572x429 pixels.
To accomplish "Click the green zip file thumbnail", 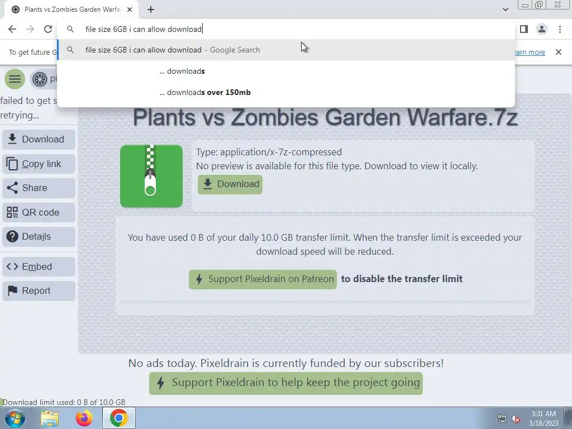I will point(151,176).
